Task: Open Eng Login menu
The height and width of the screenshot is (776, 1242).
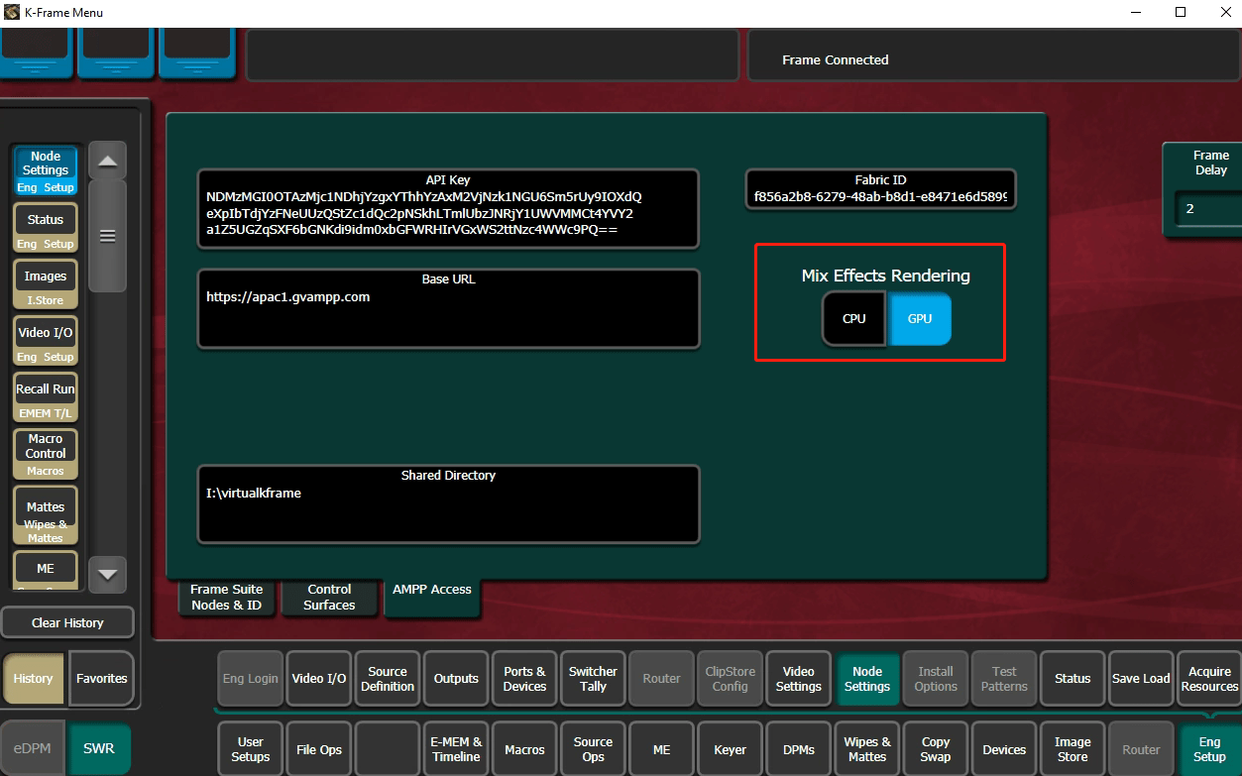Action: 250,679
